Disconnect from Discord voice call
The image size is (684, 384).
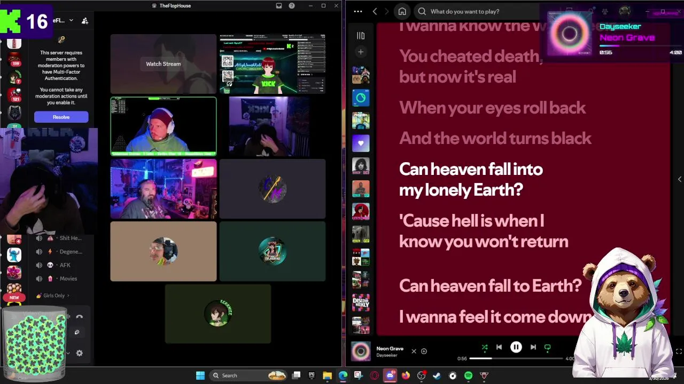(x=79, y=317)
